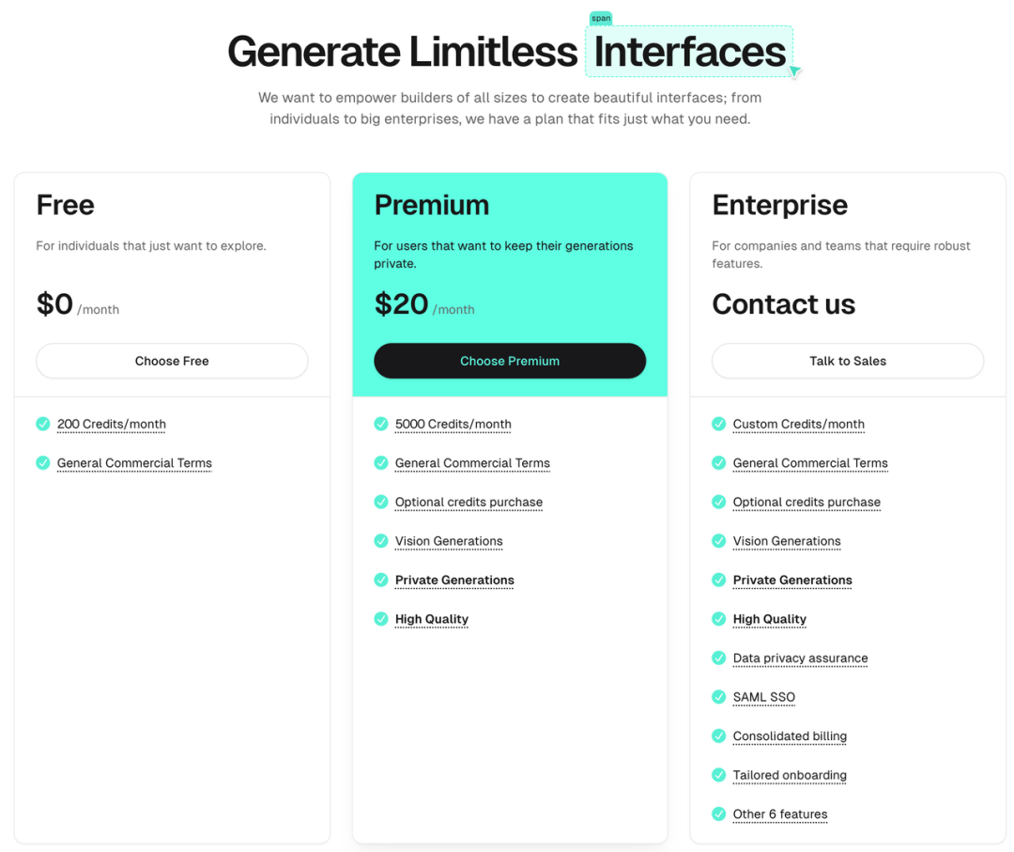Click Optional credits purchase under Premium
The image size is (1014, 852).
tap(469, 502)
